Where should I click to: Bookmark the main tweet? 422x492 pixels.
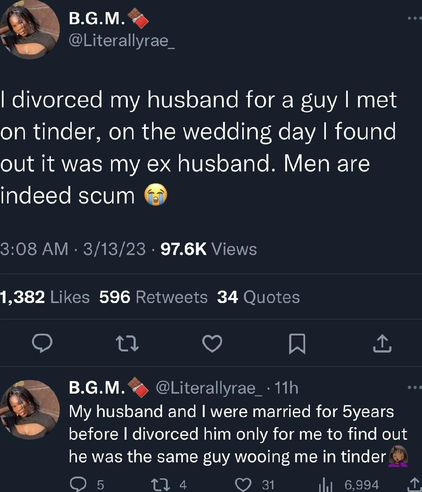pyautogui.click(x=297, y=344)
